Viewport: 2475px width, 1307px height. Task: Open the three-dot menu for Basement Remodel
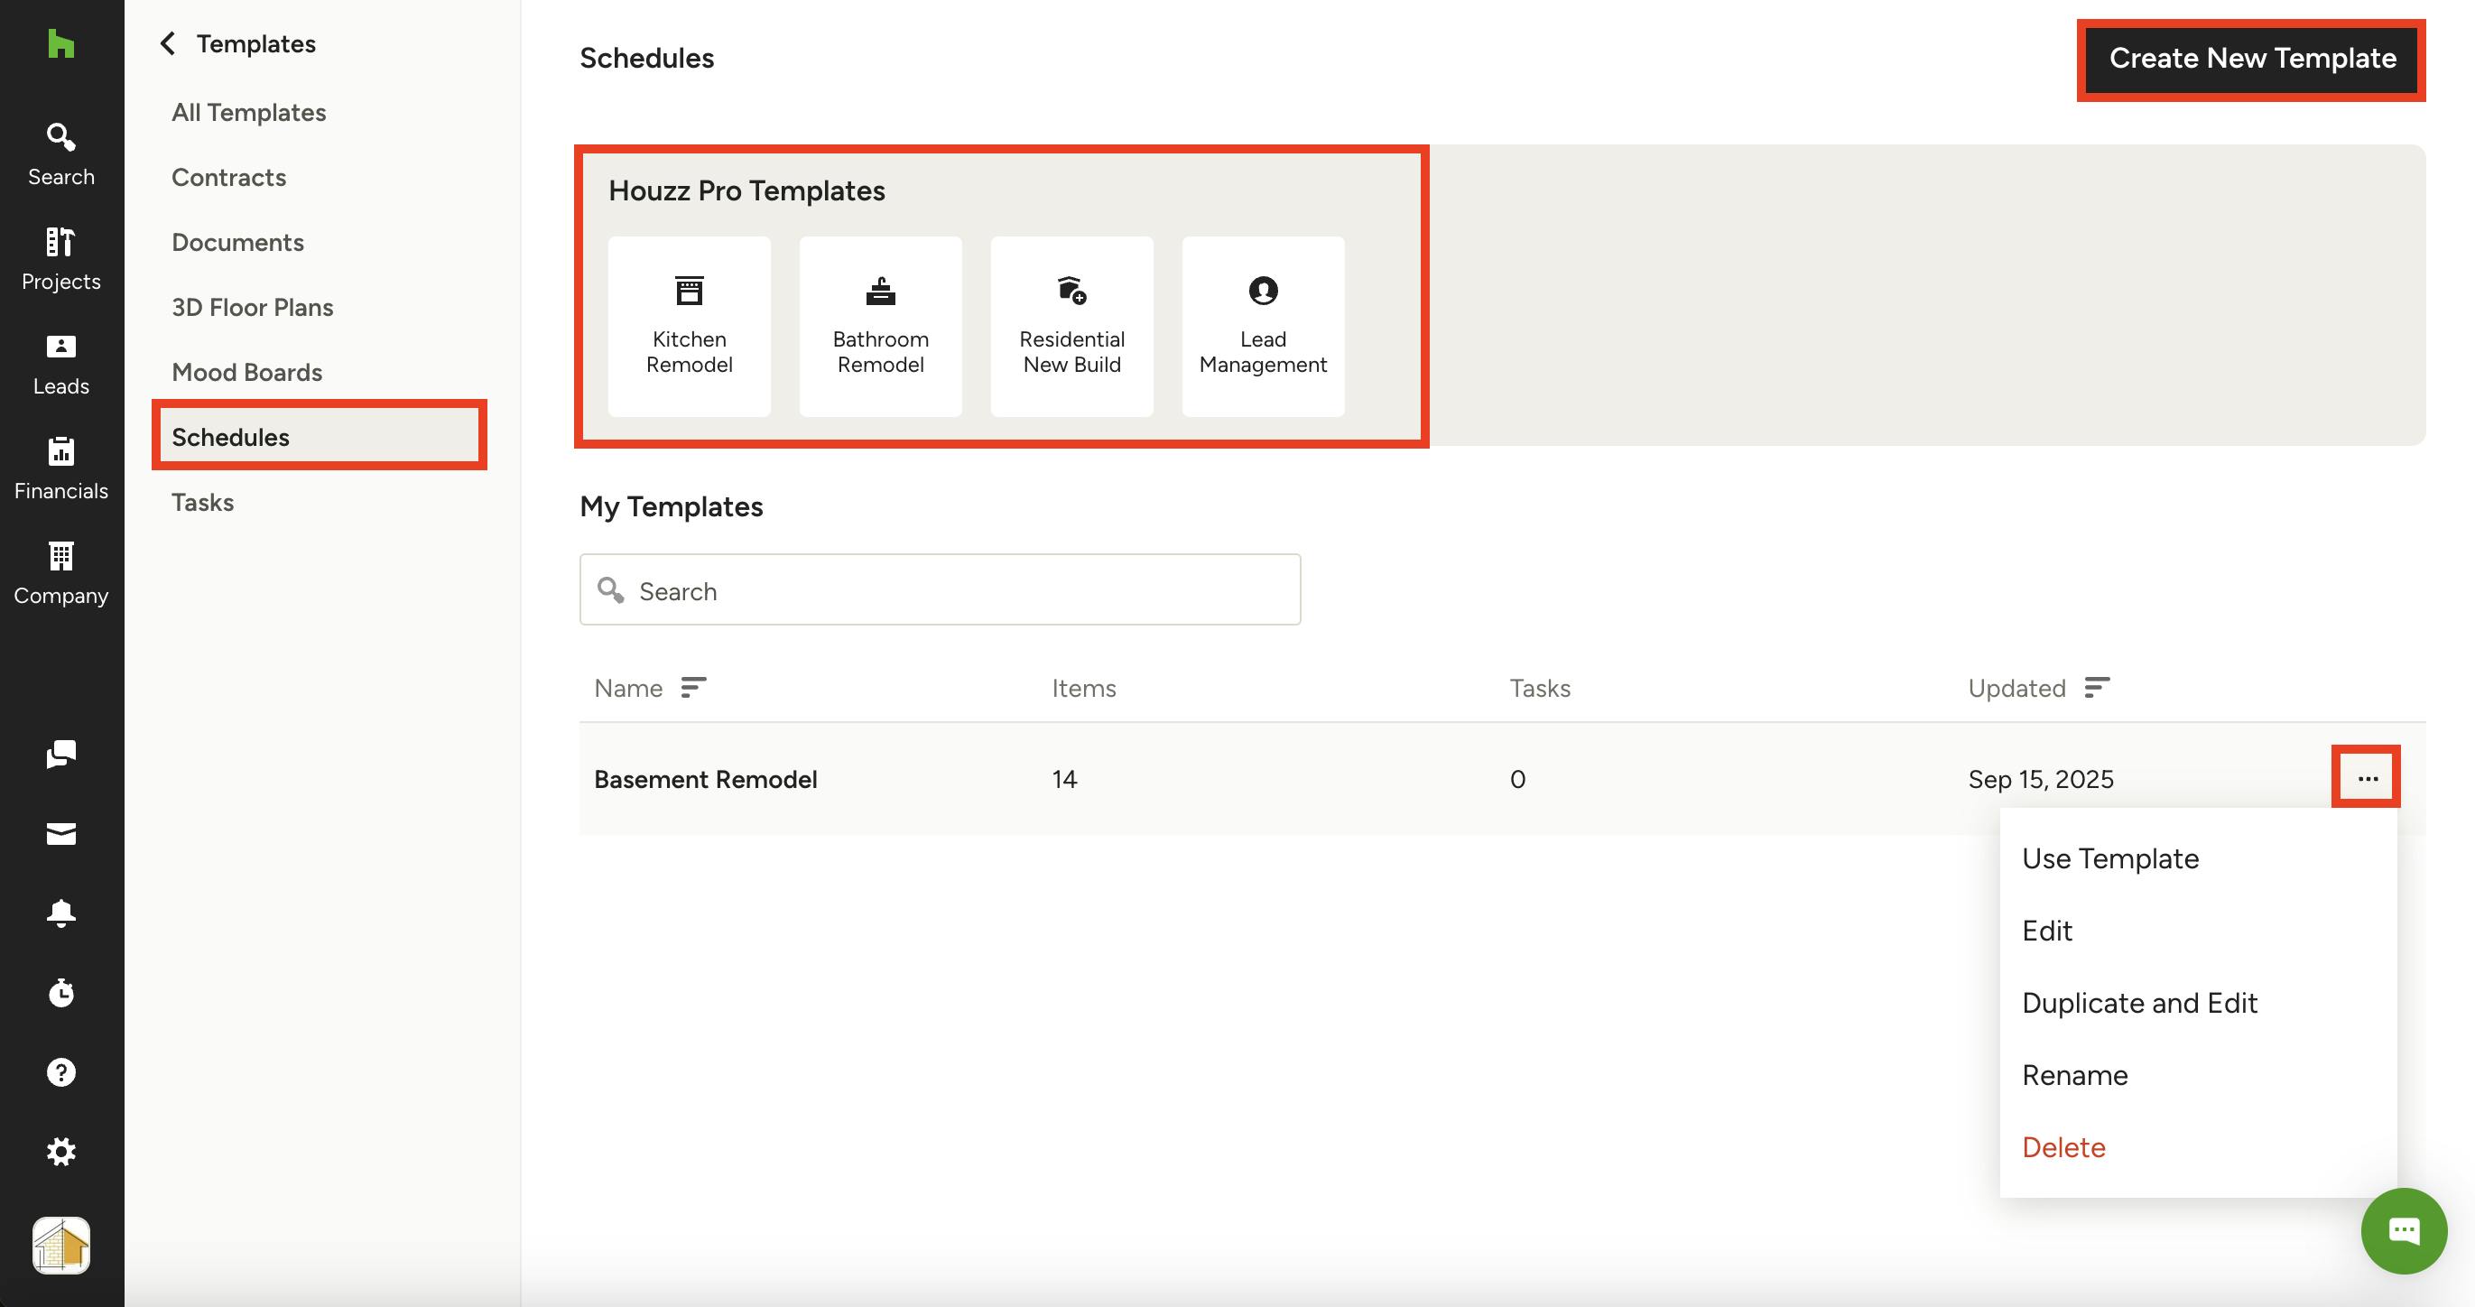2367,777
